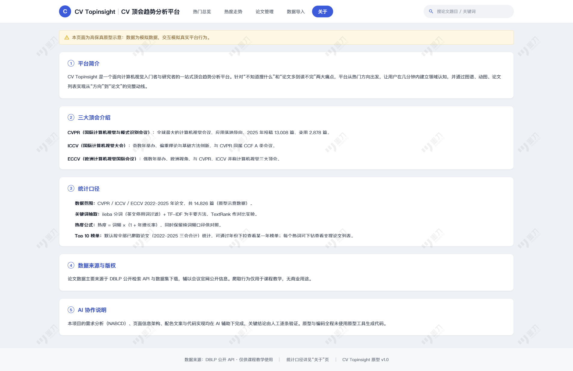Image resolution: width=573 pixels, height=371 pixels.
Task: Click the AI 协作说明 section heading
Action: 92,310
